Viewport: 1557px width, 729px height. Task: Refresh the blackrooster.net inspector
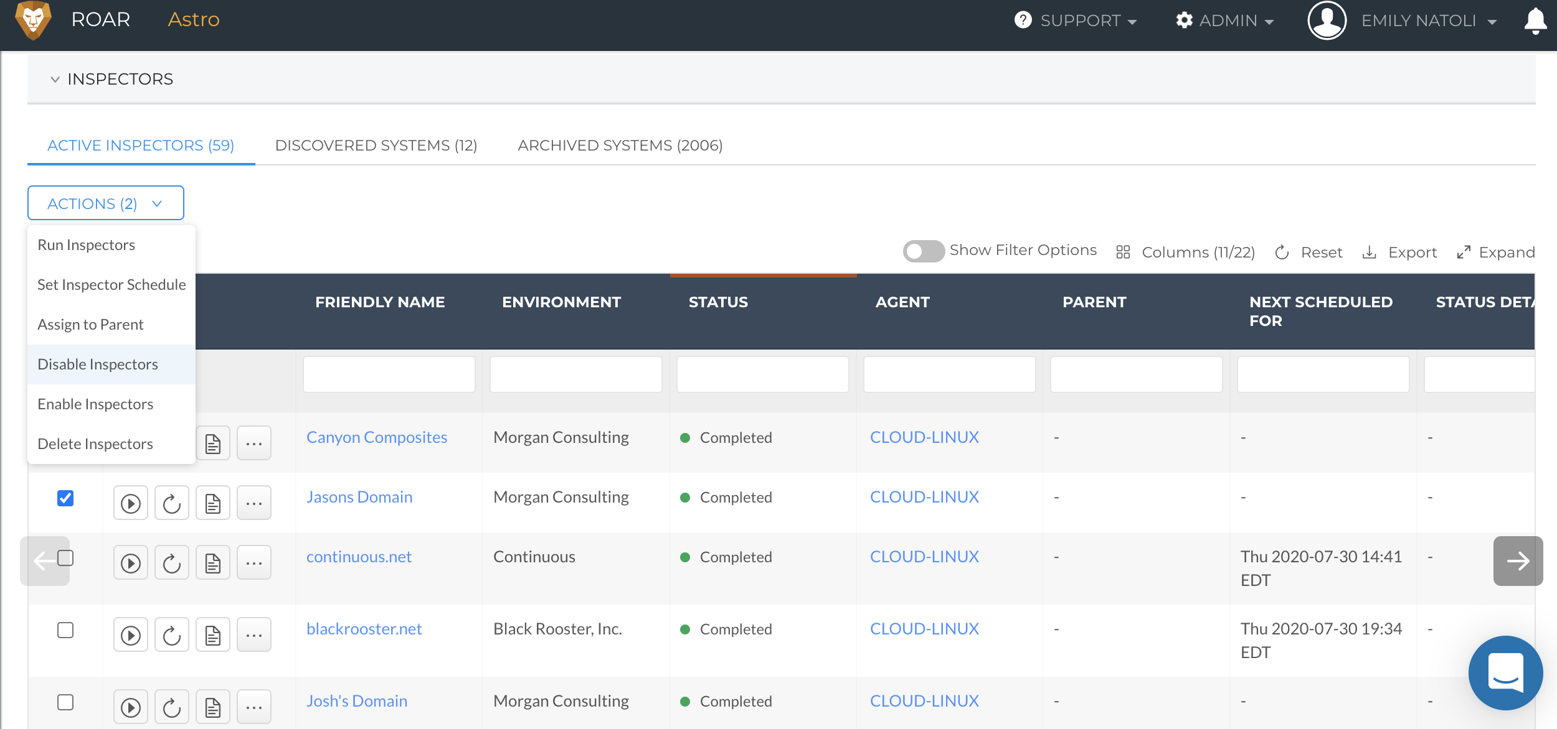point(172,635)
